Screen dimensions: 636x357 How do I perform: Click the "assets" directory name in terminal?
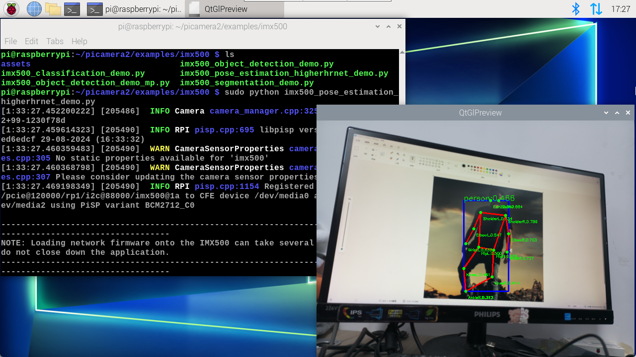[16, 64]
